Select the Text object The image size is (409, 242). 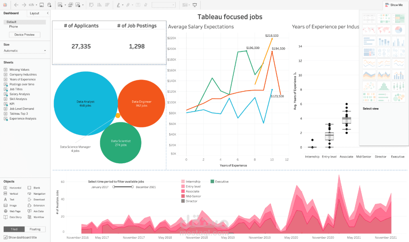point(9,200)
